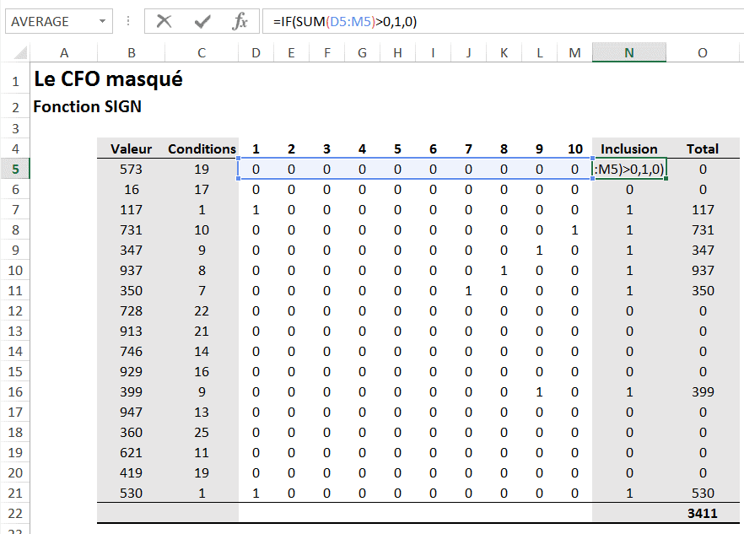Select the Fonction SIGN cell

pyautogui.click(x=87, y=107)
